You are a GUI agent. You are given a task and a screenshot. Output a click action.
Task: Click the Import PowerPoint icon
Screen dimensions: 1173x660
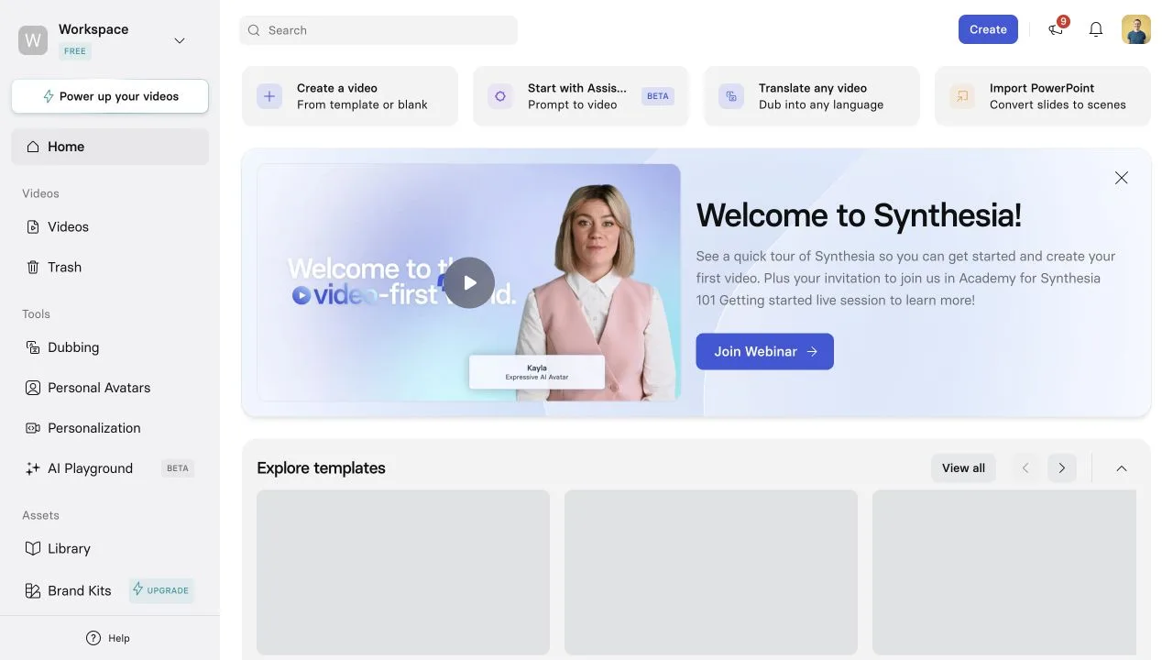click(962, 95)
